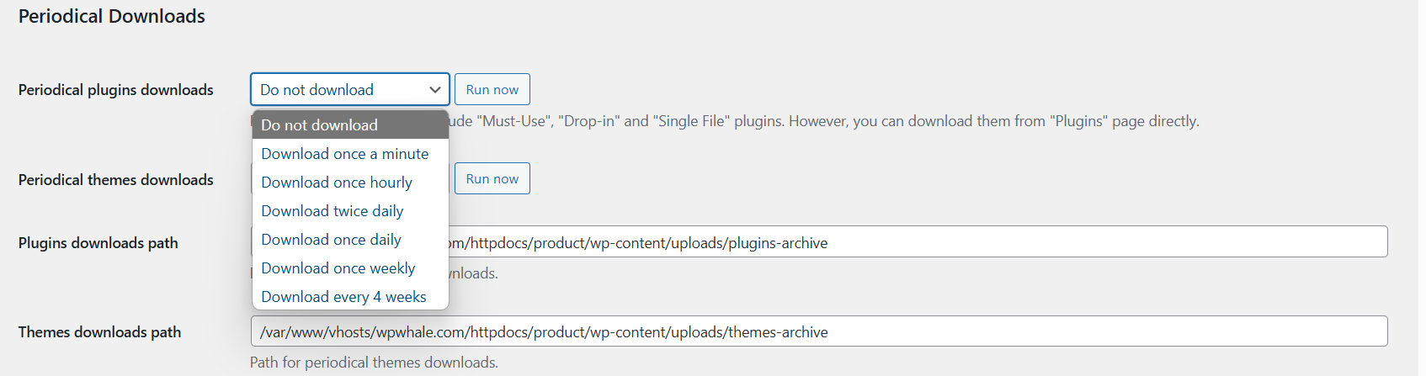The height and width of the screenshot is (376, 1426).
Task: Choose 'Download once a minute' option
Action: tap(350, 154)
